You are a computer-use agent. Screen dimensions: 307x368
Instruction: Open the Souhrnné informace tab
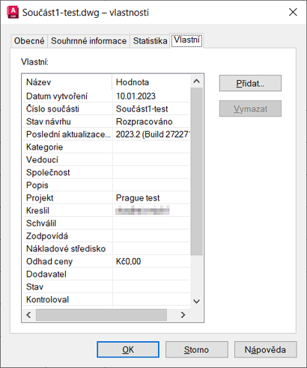pyautogui.click(x=88, y=41)
